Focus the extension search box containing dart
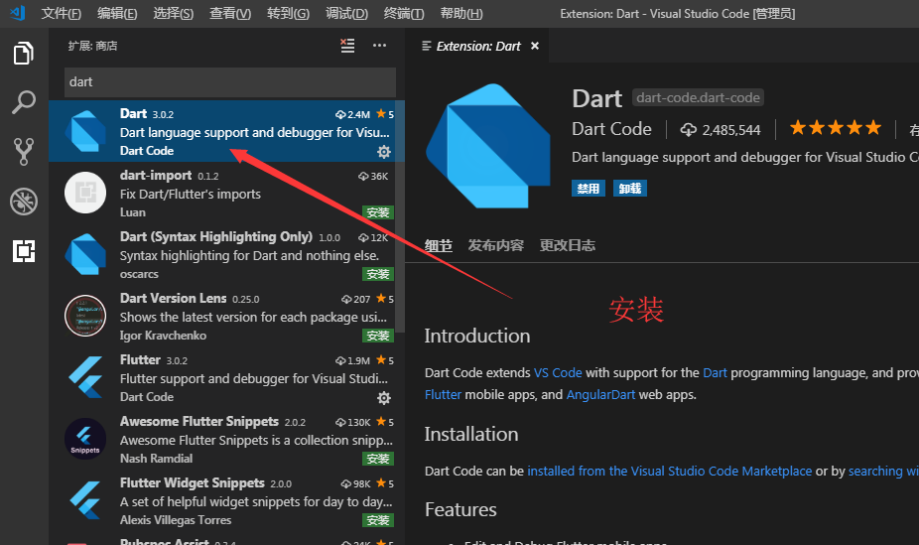The width and height of the screenshot is (919, 545). pos(230,82)
